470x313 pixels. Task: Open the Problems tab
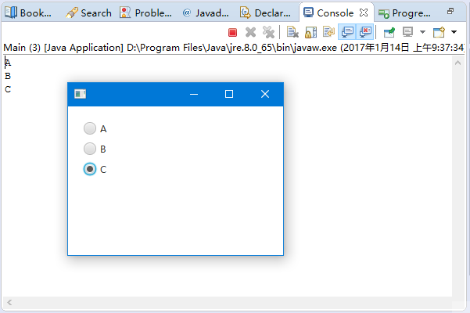(146, 13)
